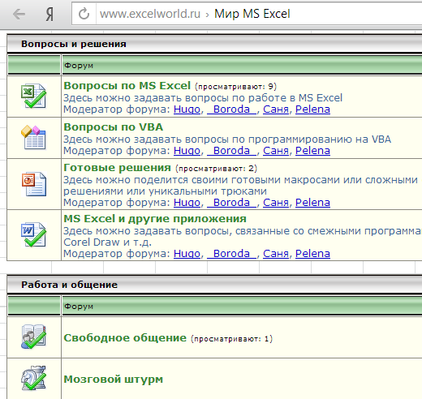Open moderator Hugo in Вопросы по MS Excel row

click(187, 109)
